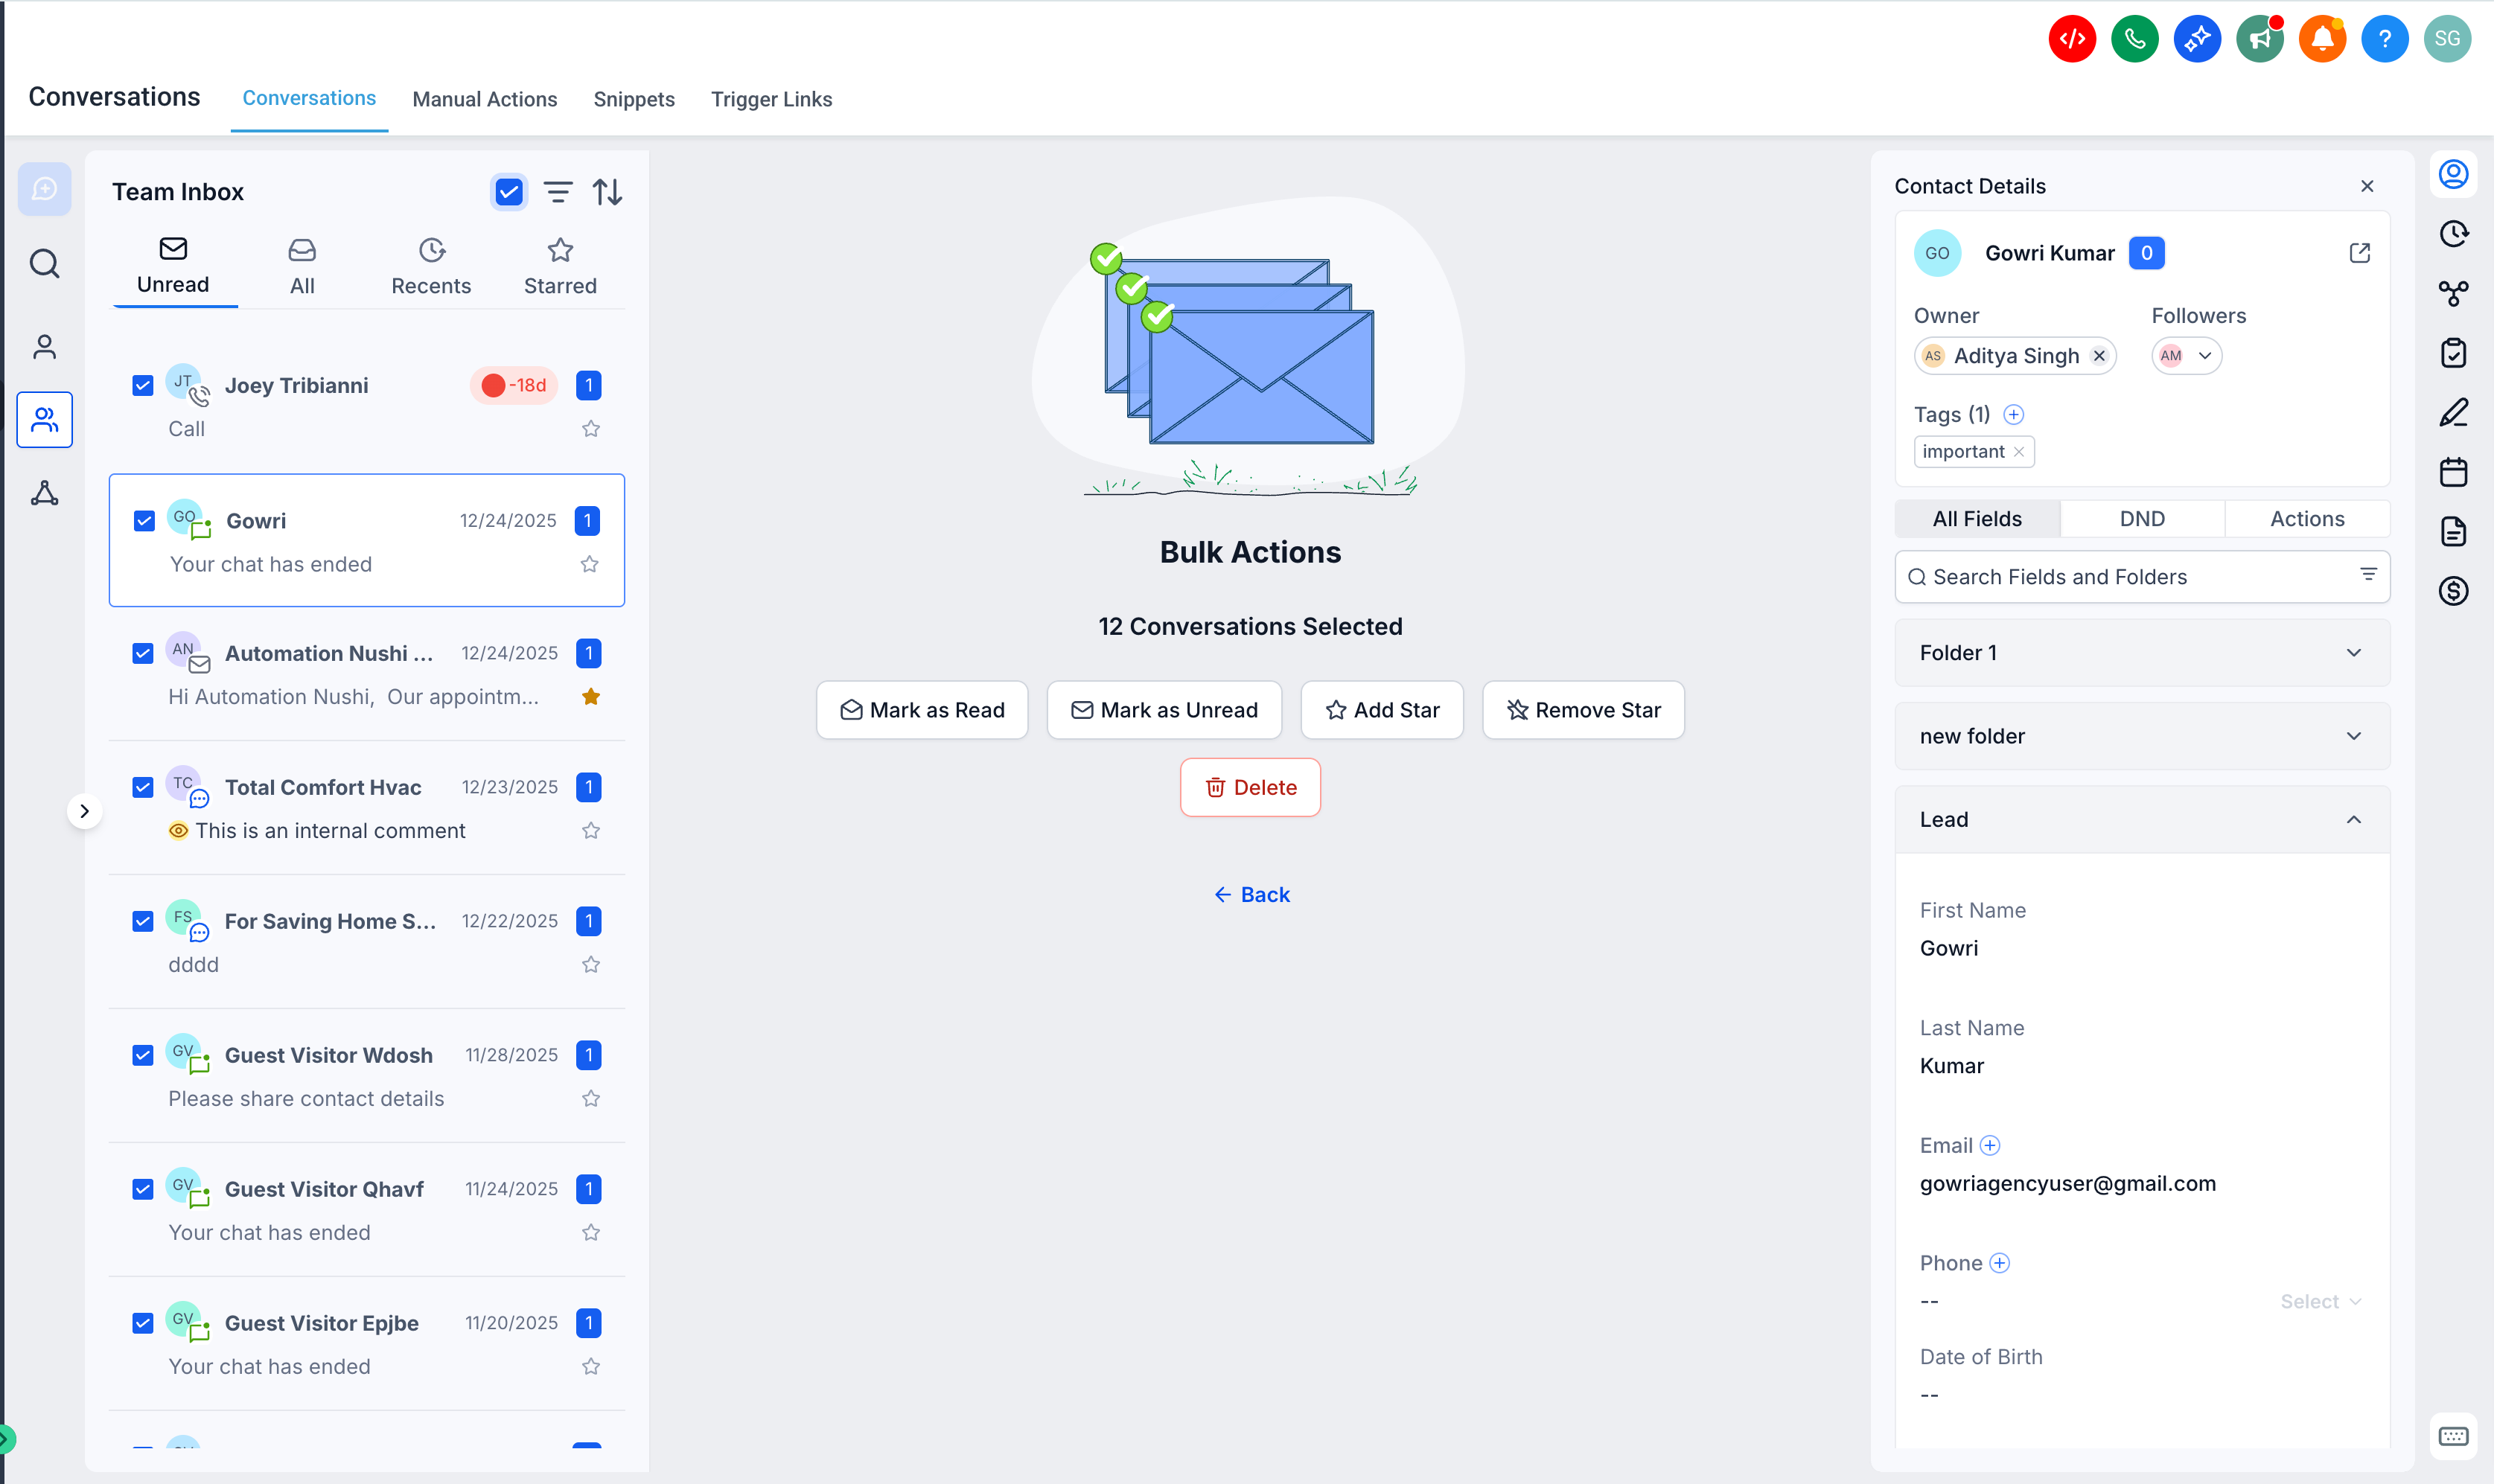Click the Mark as Read button

[x=922, y=710]
